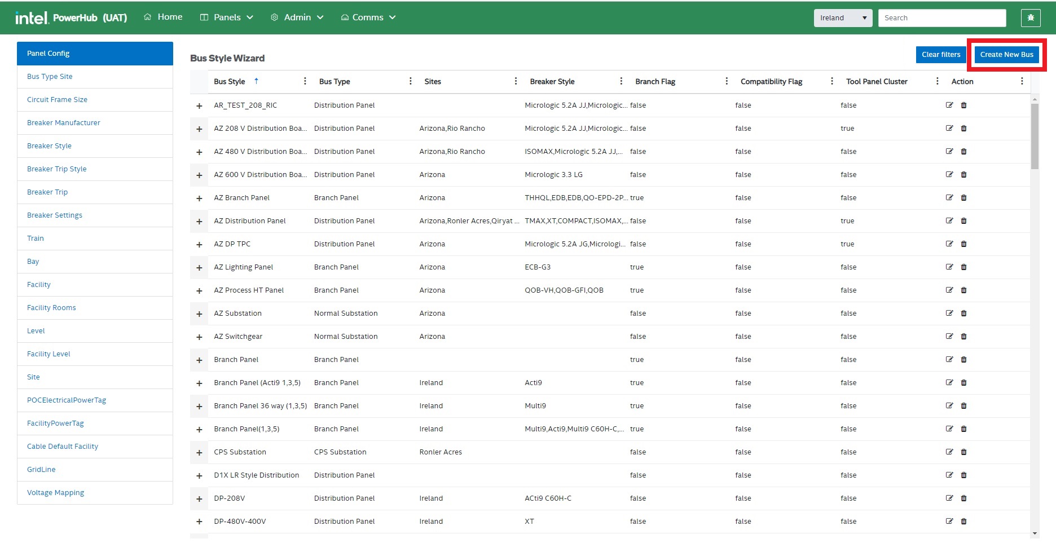Open the Admin menu

click(297, 17)
